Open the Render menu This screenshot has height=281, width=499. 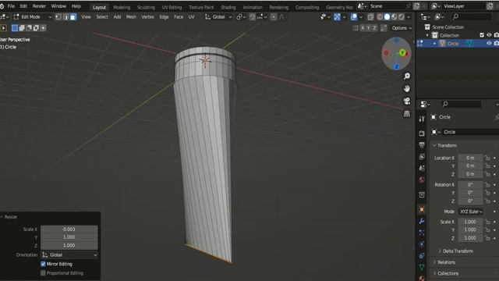point(39,6)
